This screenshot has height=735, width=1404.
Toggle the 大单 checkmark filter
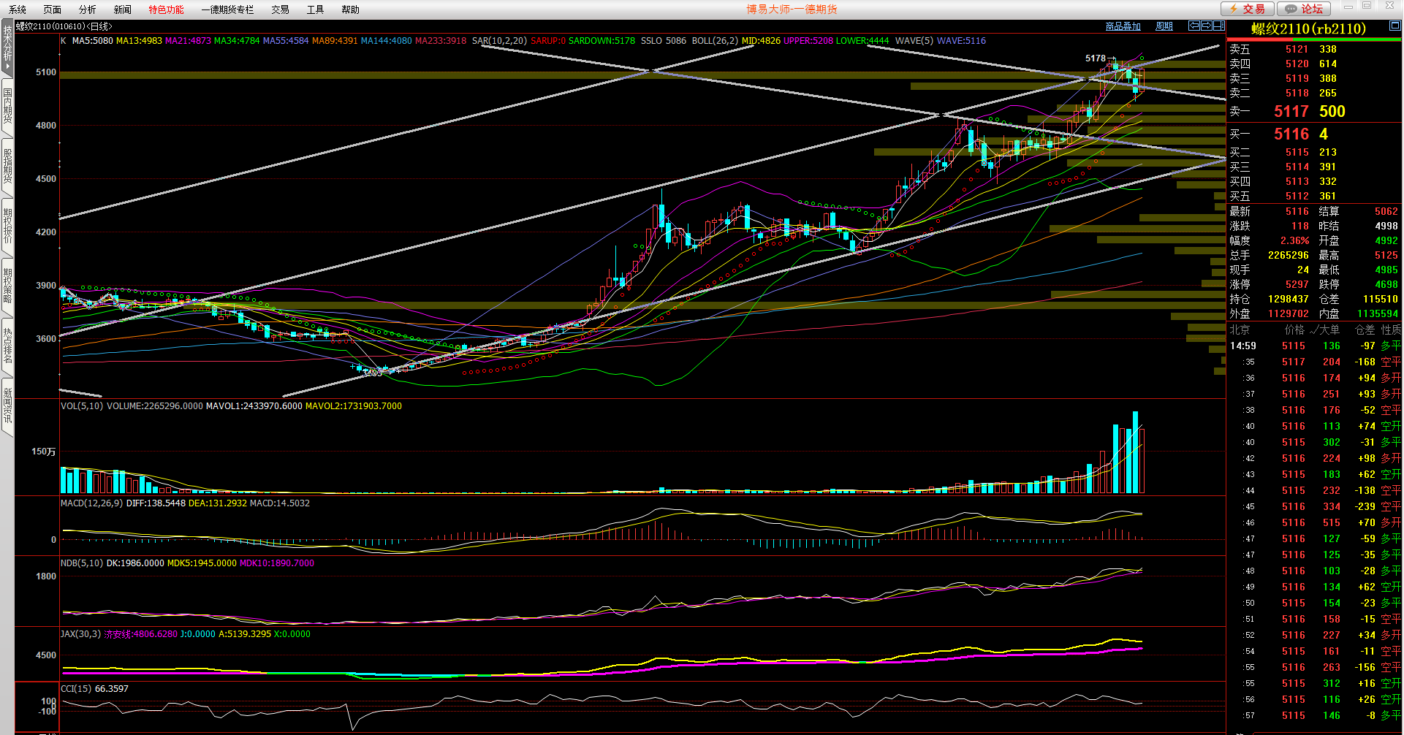pyautogui.click(x=1324, y=330)
